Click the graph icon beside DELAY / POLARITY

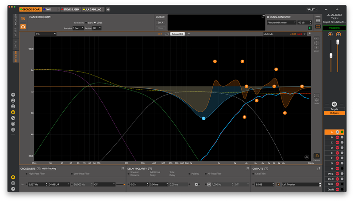[x=150, y=169]
